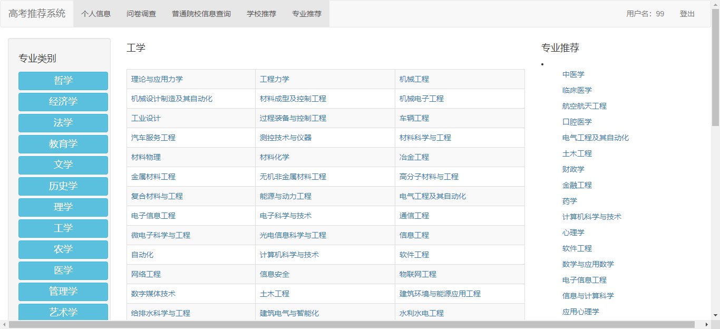Click 应用心理学 recommended major
The width and height of the screenshot is (720, 329).
tap(581, 312)
